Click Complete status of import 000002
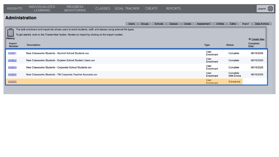This screenshot has height=157, width=279. point(234,60)
